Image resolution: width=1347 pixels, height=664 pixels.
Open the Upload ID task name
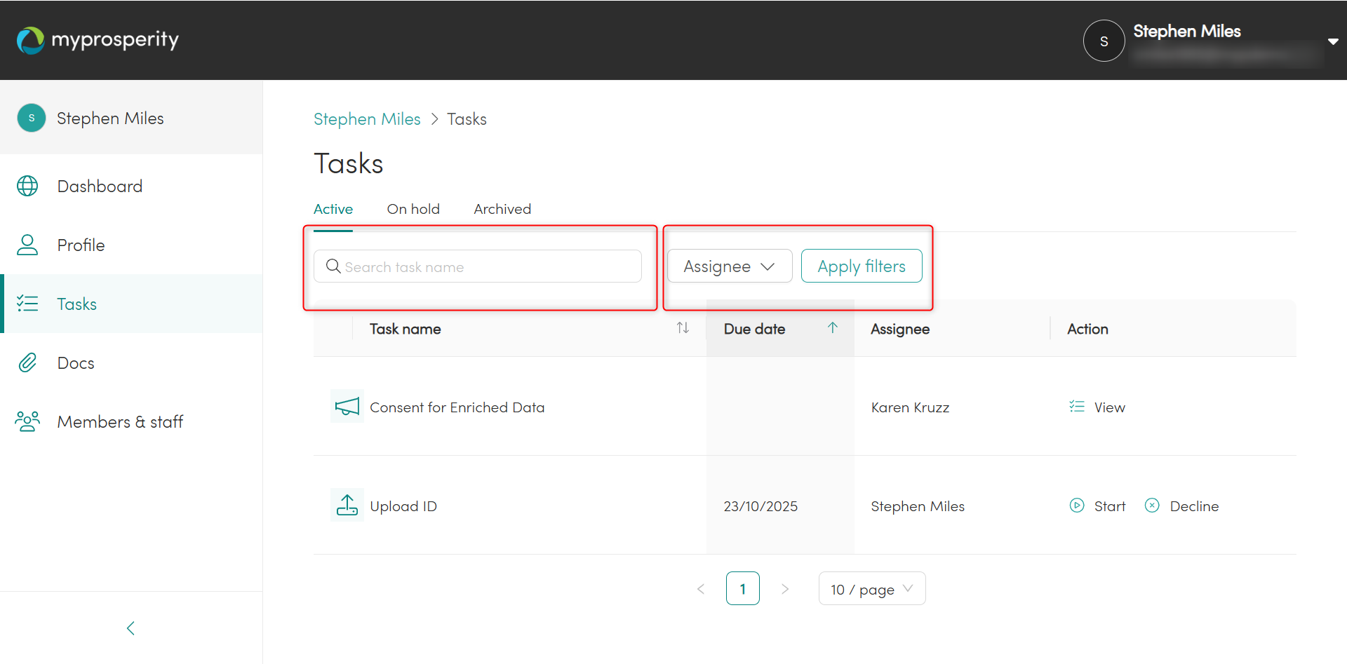pyautogui.click(x=403, y=506)
